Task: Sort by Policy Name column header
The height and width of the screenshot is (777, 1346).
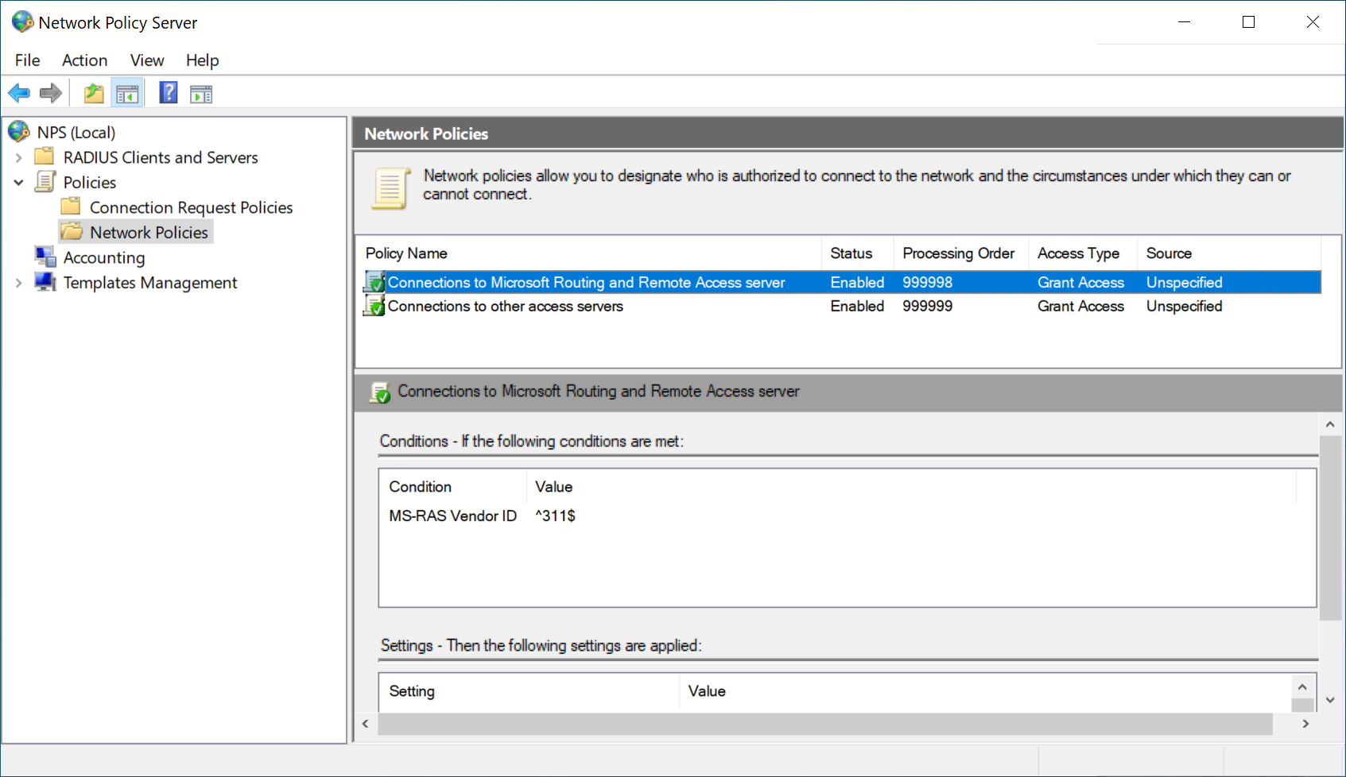Action: [x=406, y=253]
